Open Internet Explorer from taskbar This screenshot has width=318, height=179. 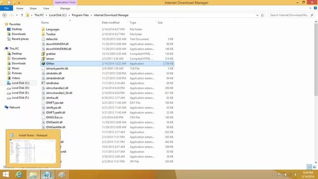click(19, 175)
